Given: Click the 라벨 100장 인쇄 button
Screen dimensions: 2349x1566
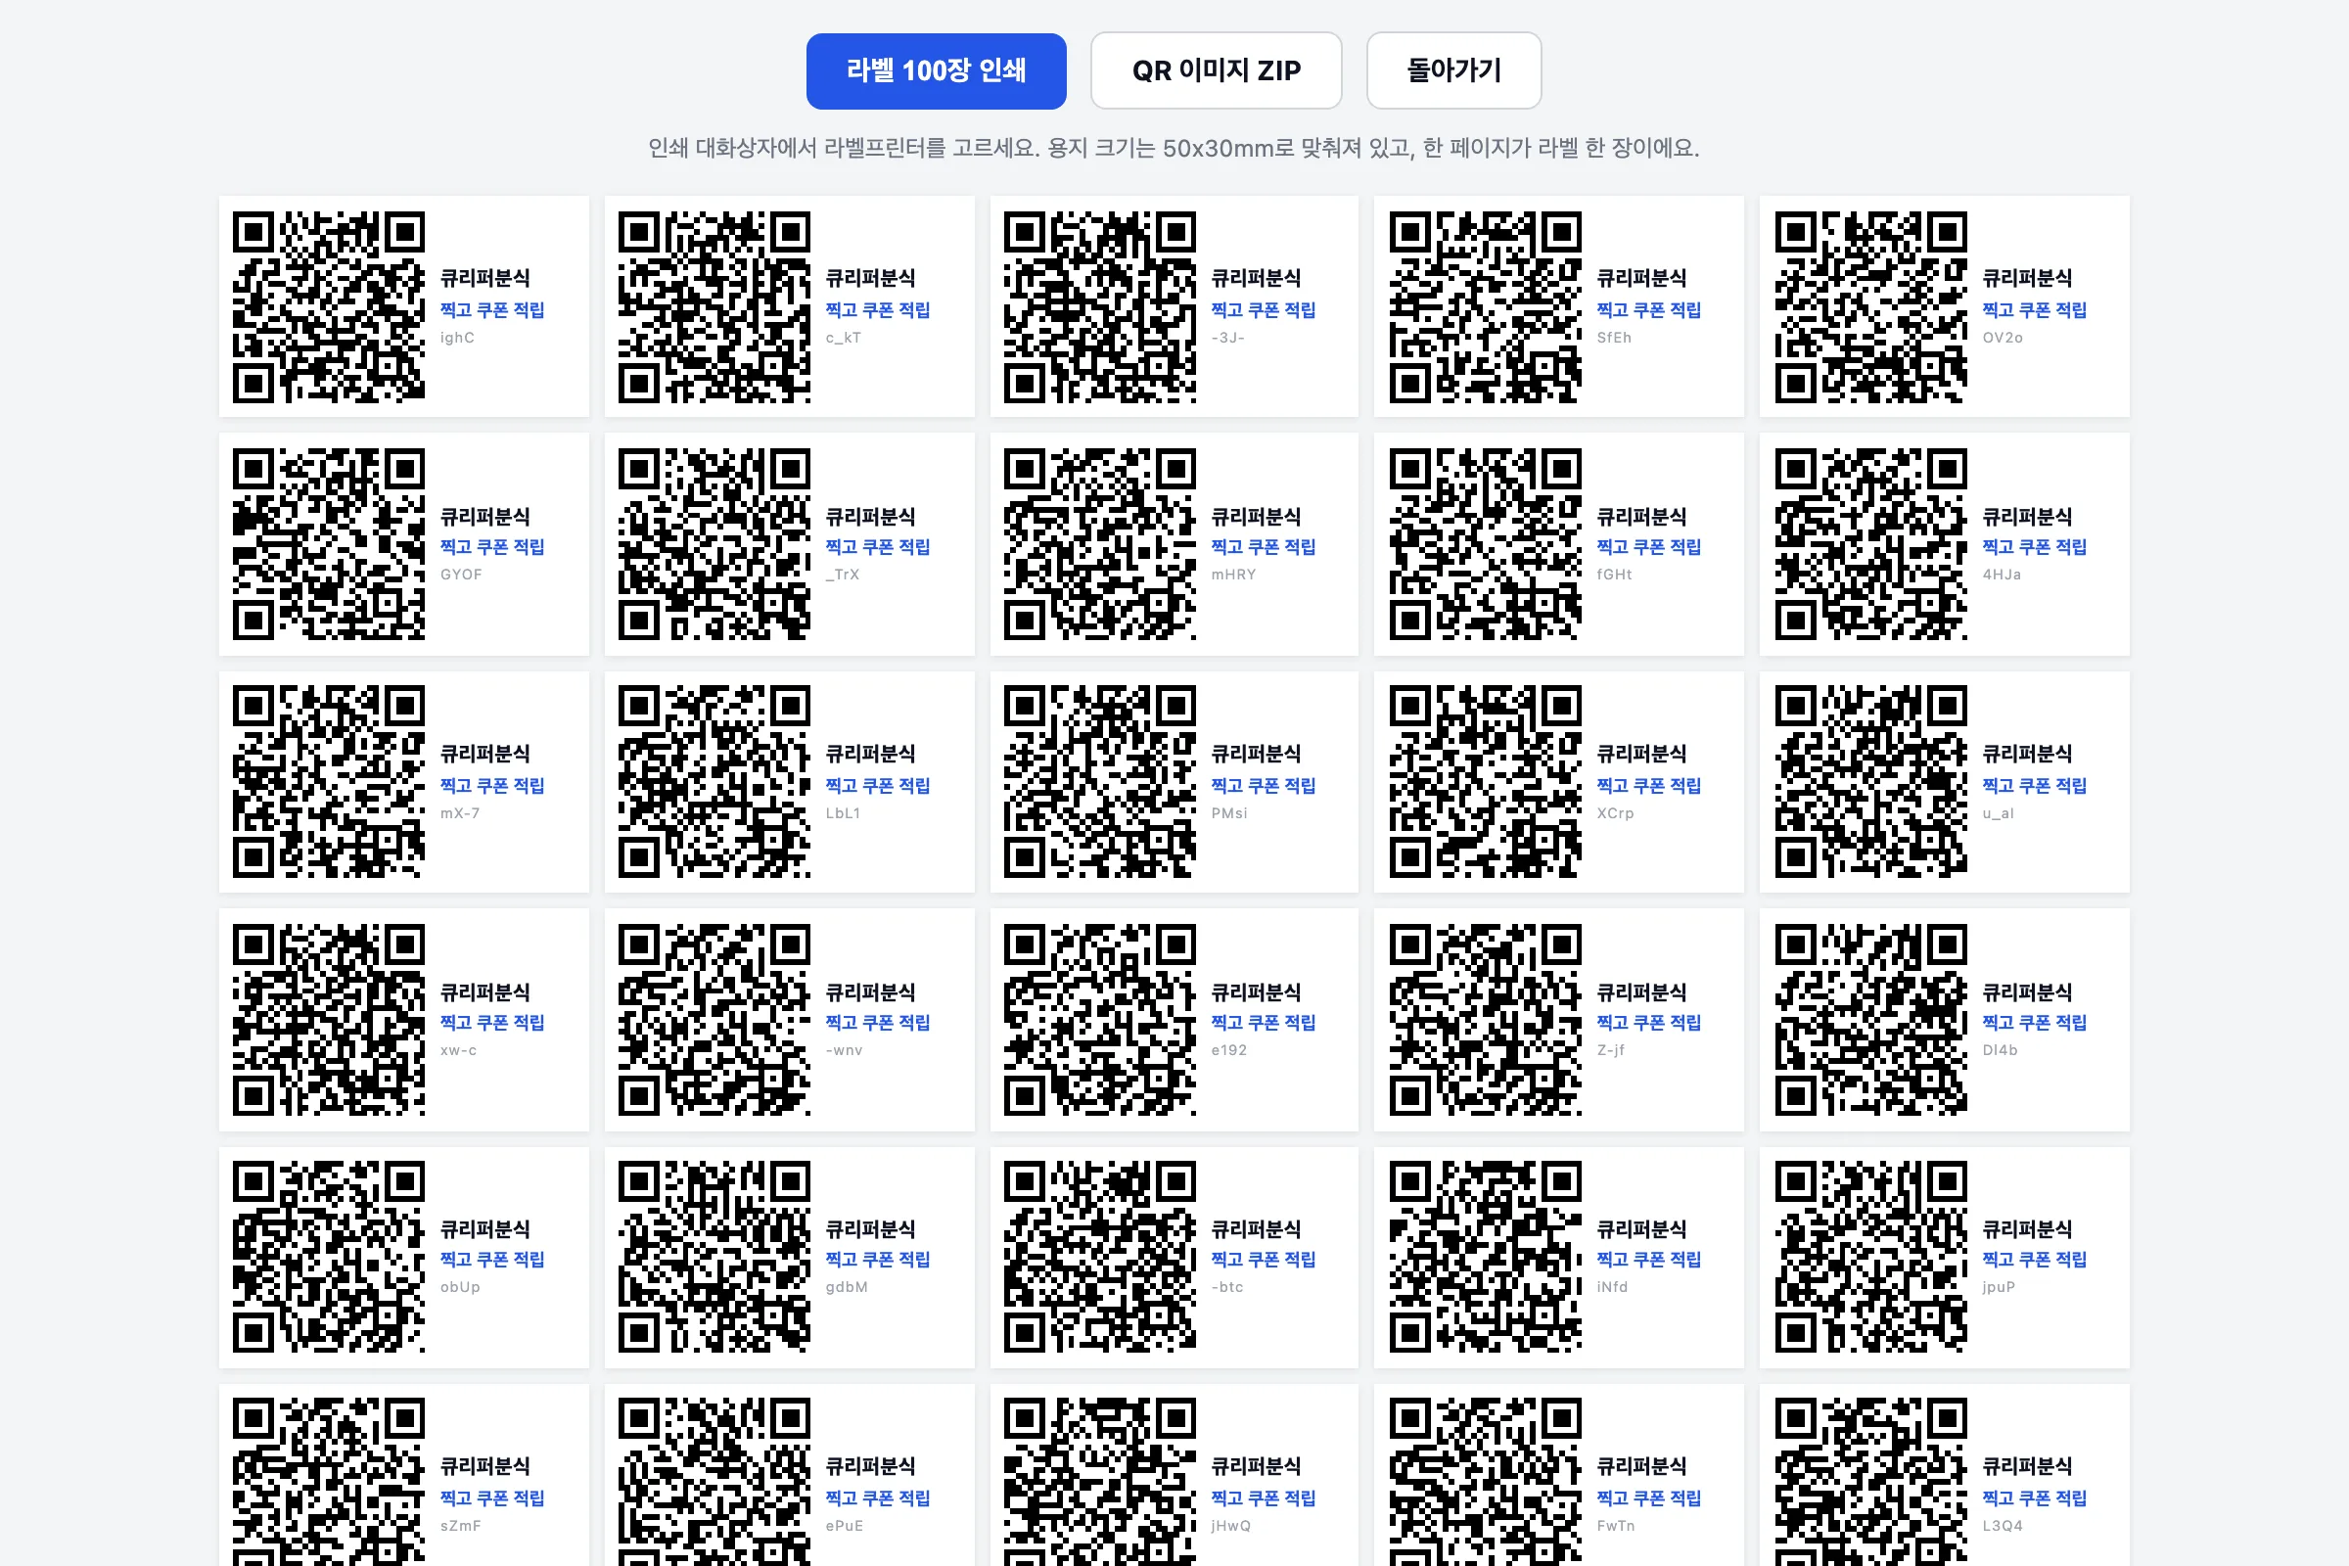Looking at the screenshot, I should [936, 70].
